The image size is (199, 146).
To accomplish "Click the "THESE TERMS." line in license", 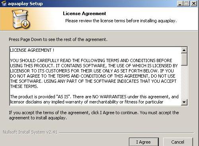I will pos(24,86).
